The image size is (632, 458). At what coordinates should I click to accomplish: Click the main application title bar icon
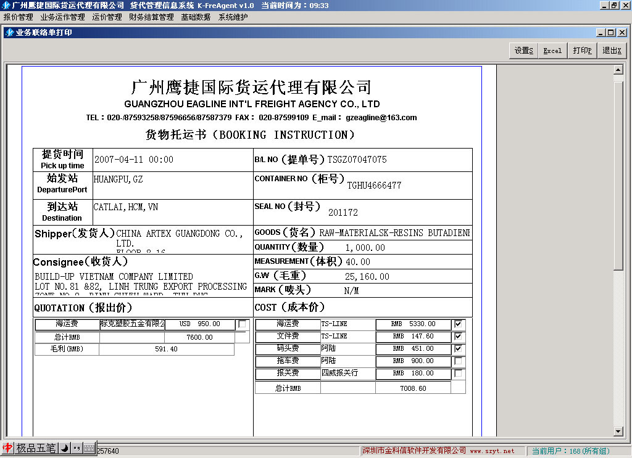tap(6, 5)
